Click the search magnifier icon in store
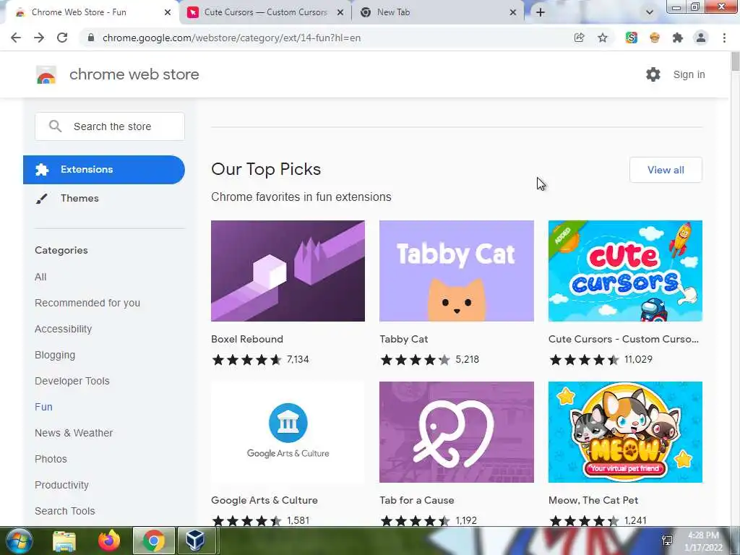The image size is (740, 555). [55, 126]
